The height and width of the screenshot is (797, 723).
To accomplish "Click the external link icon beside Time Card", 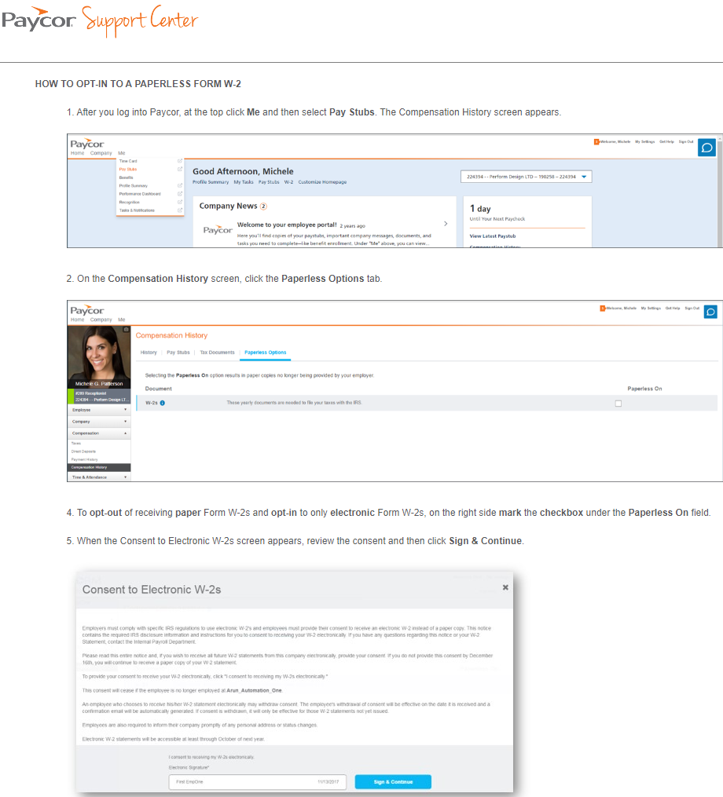I will coord(180,161).
